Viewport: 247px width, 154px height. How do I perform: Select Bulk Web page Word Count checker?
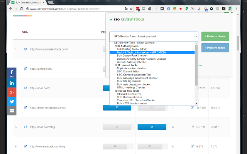tap(152, 78)
